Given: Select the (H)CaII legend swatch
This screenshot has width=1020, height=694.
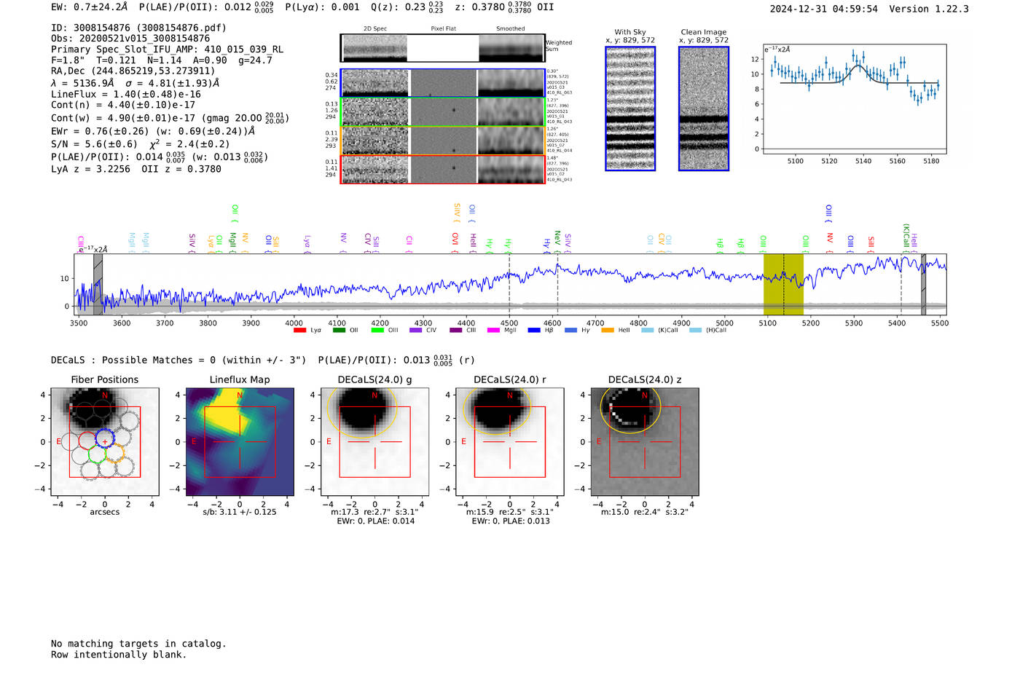Looking at the screenshot, I should coord(695,331).
